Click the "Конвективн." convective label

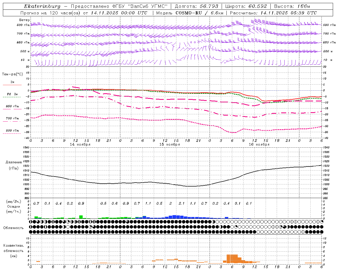[13, 245]
